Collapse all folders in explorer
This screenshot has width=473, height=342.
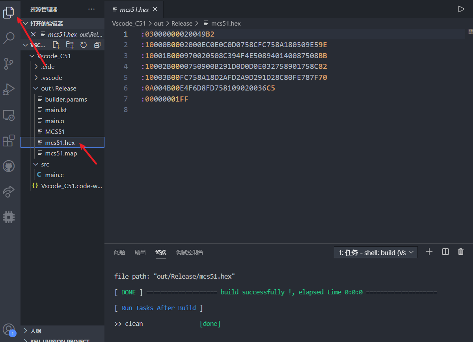pyautogui.click(x=97, y=45)
